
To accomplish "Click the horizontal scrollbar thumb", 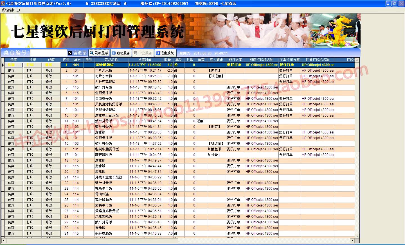I will click(x=92, y=241).
